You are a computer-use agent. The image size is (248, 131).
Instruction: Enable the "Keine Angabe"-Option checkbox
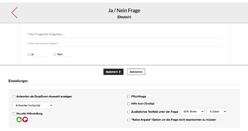129,120
